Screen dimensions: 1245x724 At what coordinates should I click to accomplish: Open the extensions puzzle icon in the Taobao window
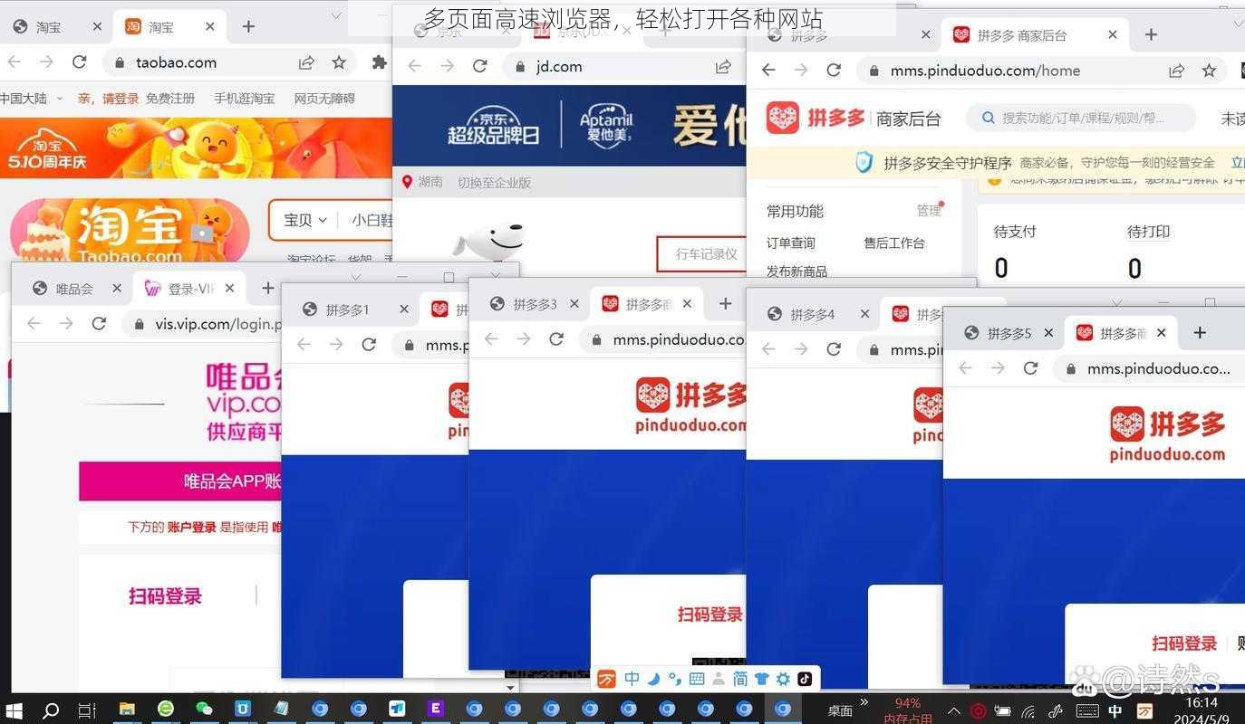click(x=379, y=62)
